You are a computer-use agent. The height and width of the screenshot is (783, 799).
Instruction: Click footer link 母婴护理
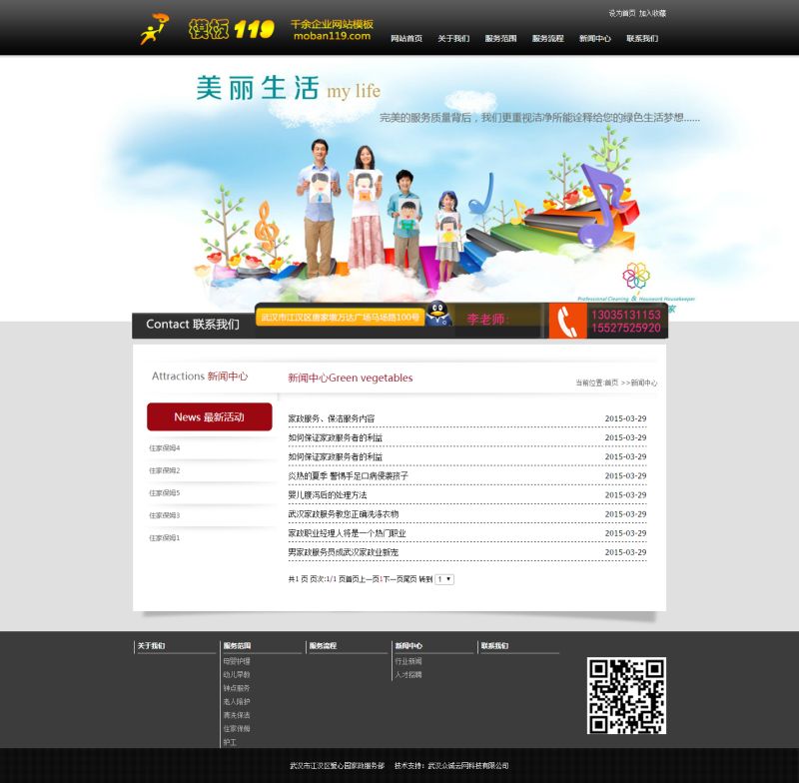(x=237, y=661)
